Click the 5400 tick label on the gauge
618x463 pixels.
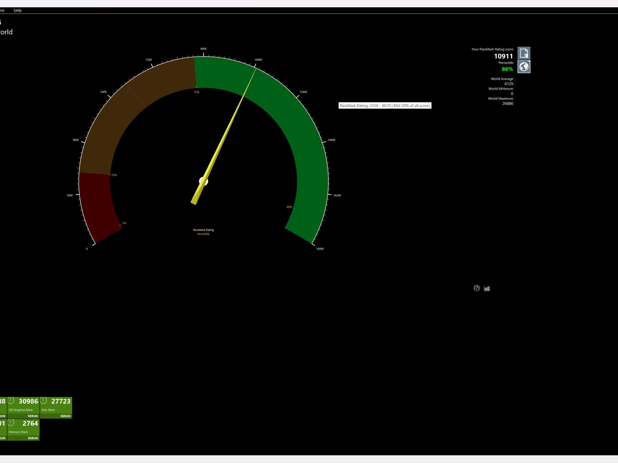coord(104,92)
